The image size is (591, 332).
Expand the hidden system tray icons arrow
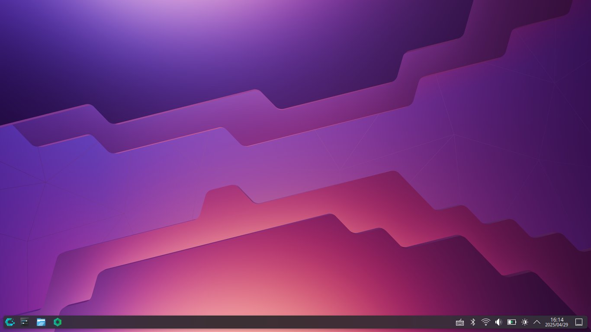coord(537,322)
